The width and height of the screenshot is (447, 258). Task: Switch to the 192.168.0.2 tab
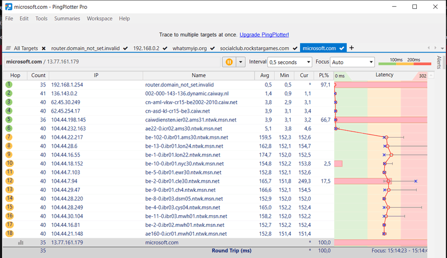tap(146, 48)
